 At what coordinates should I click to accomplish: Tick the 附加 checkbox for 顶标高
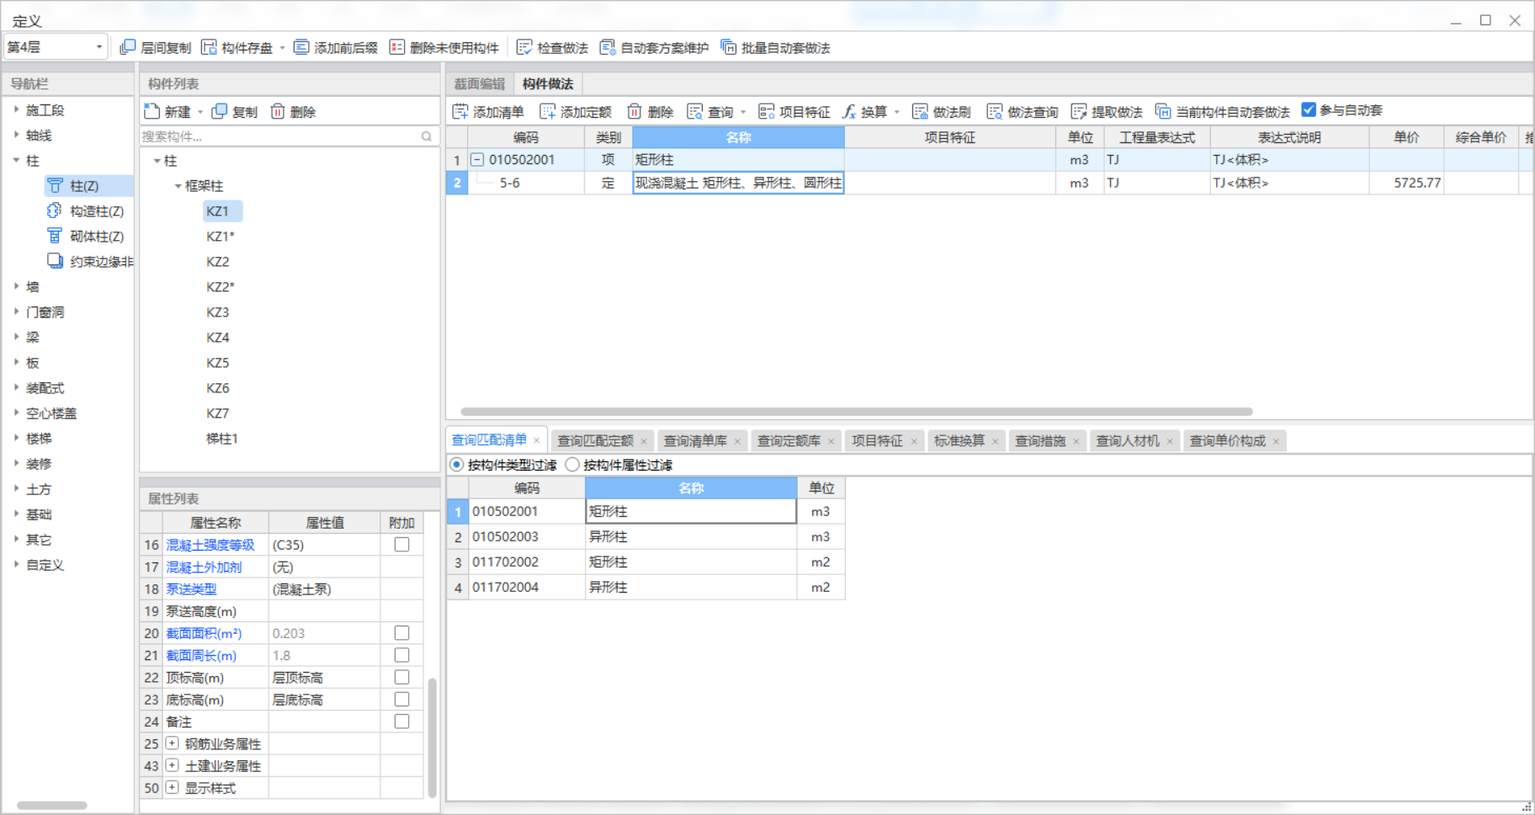401,677
